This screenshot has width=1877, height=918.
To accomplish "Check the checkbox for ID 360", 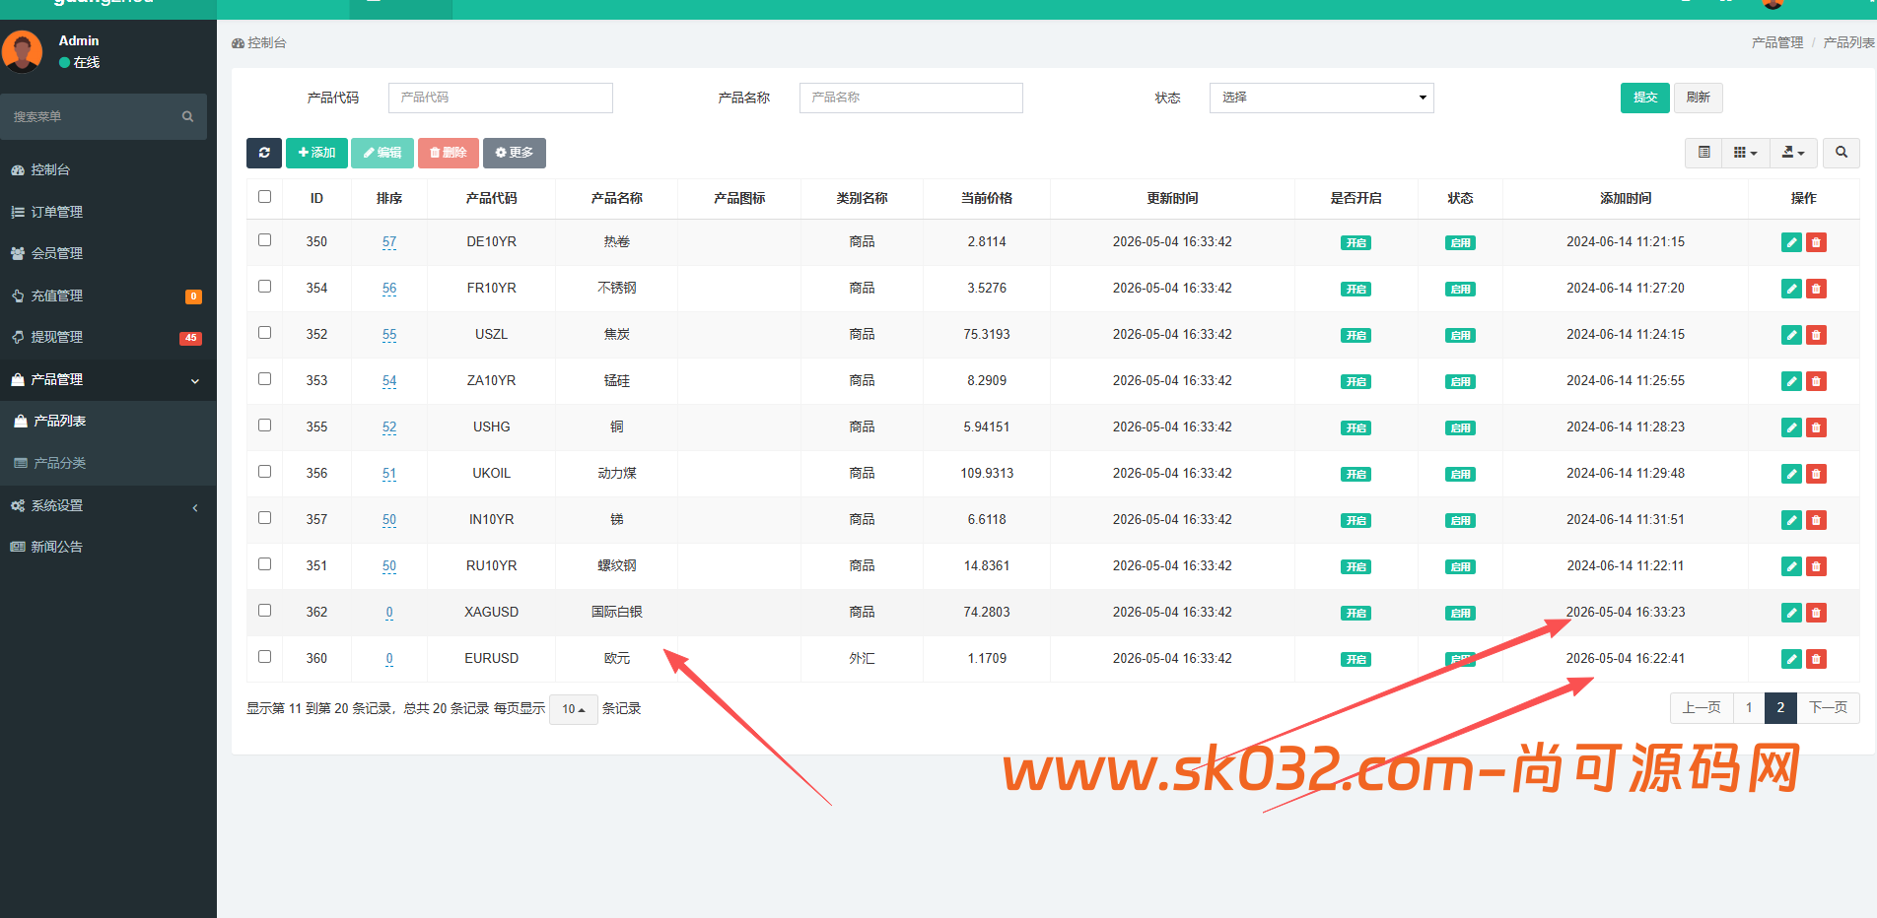I will click(x=264, y=657).
